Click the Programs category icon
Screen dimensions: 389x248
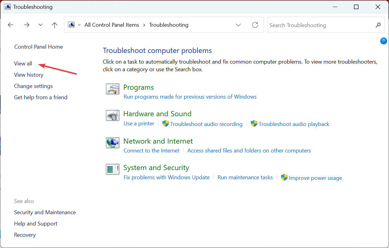point(113,89)
